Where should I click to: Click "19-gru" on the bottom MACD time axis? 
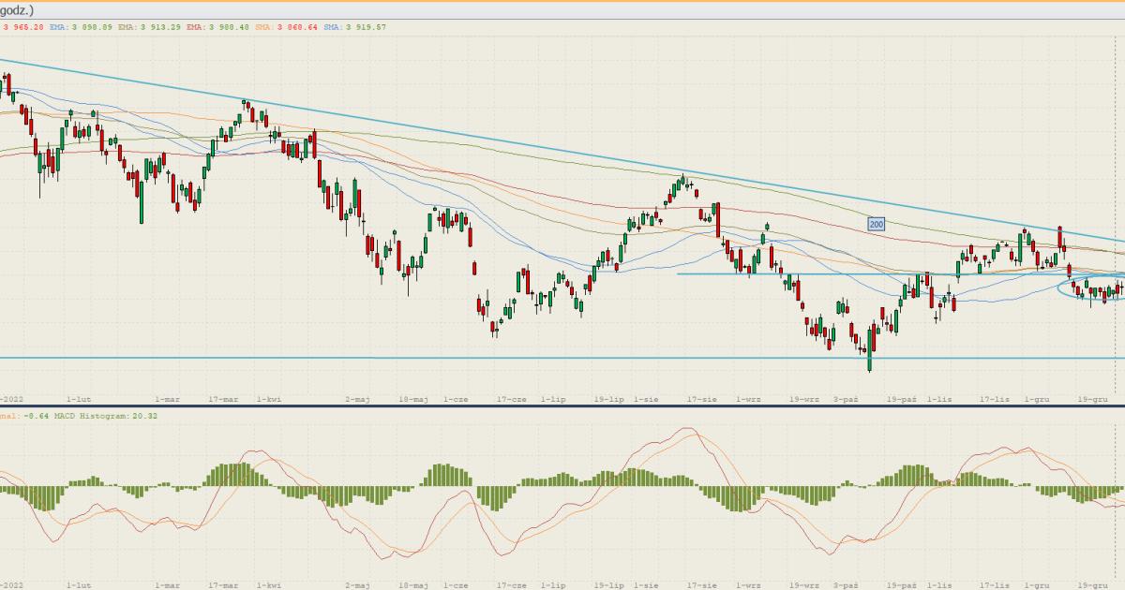[x=1092, y=583]
